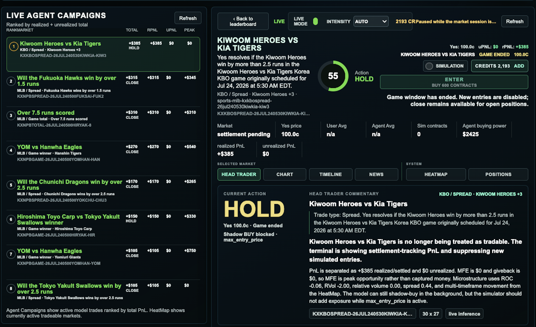Click the Yes price 100.0c value

290,134
